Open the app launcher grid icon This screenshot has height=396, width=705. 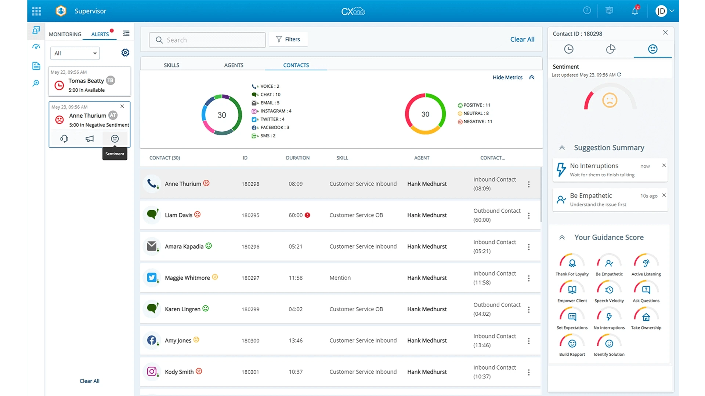(x=36, y=11)
